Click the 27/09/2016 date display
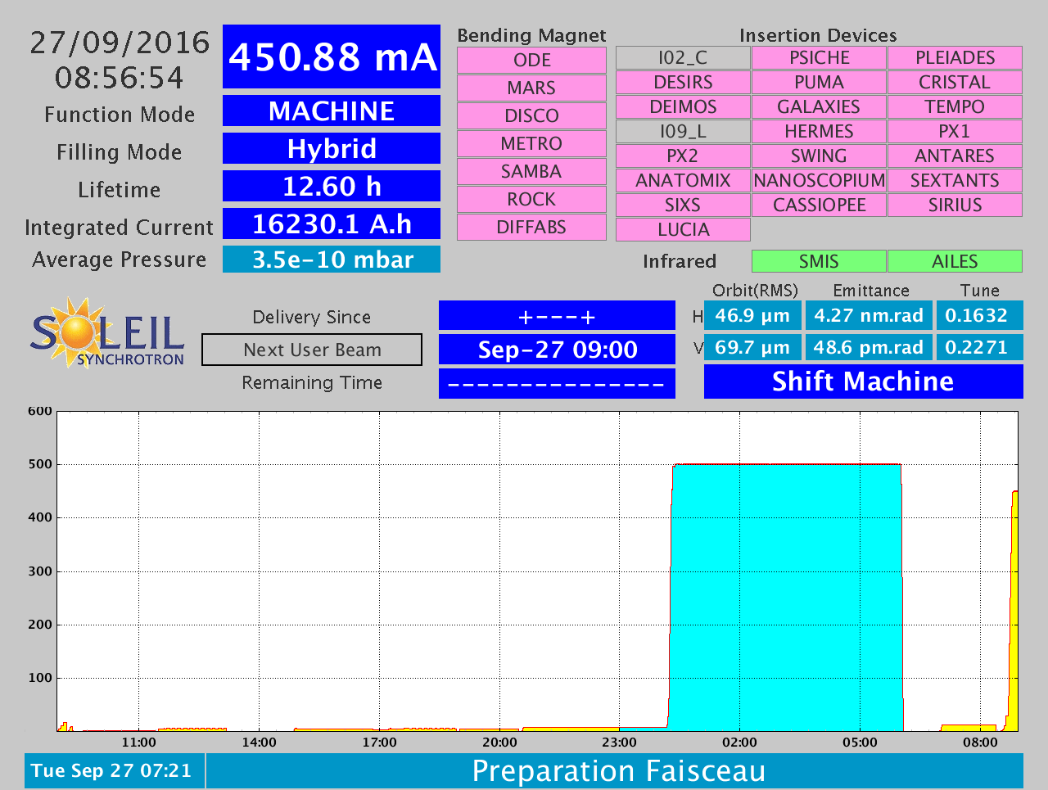Screen dimensions: 1048x790 pos(120,43)
